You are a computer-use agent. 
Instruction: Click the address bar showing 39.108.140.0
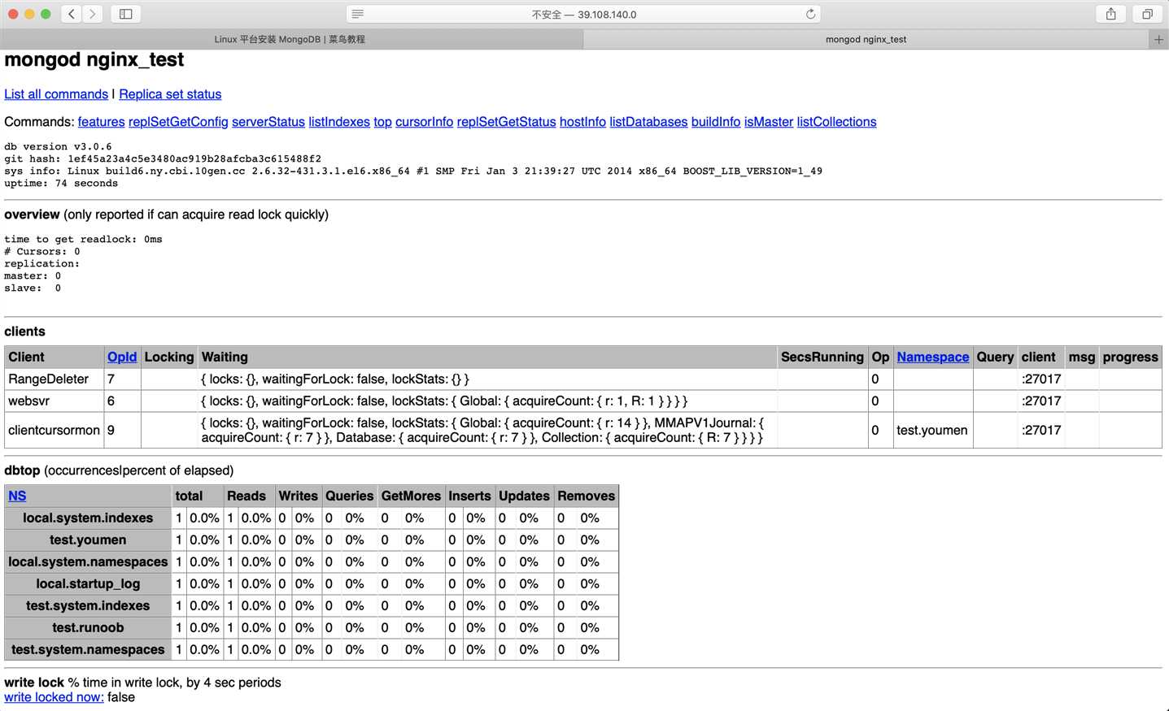[x=583, y=14]
